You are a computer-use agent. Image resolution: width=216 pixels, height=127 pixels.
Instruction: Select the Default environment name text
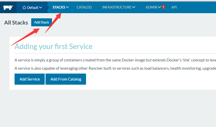point(32,7)
